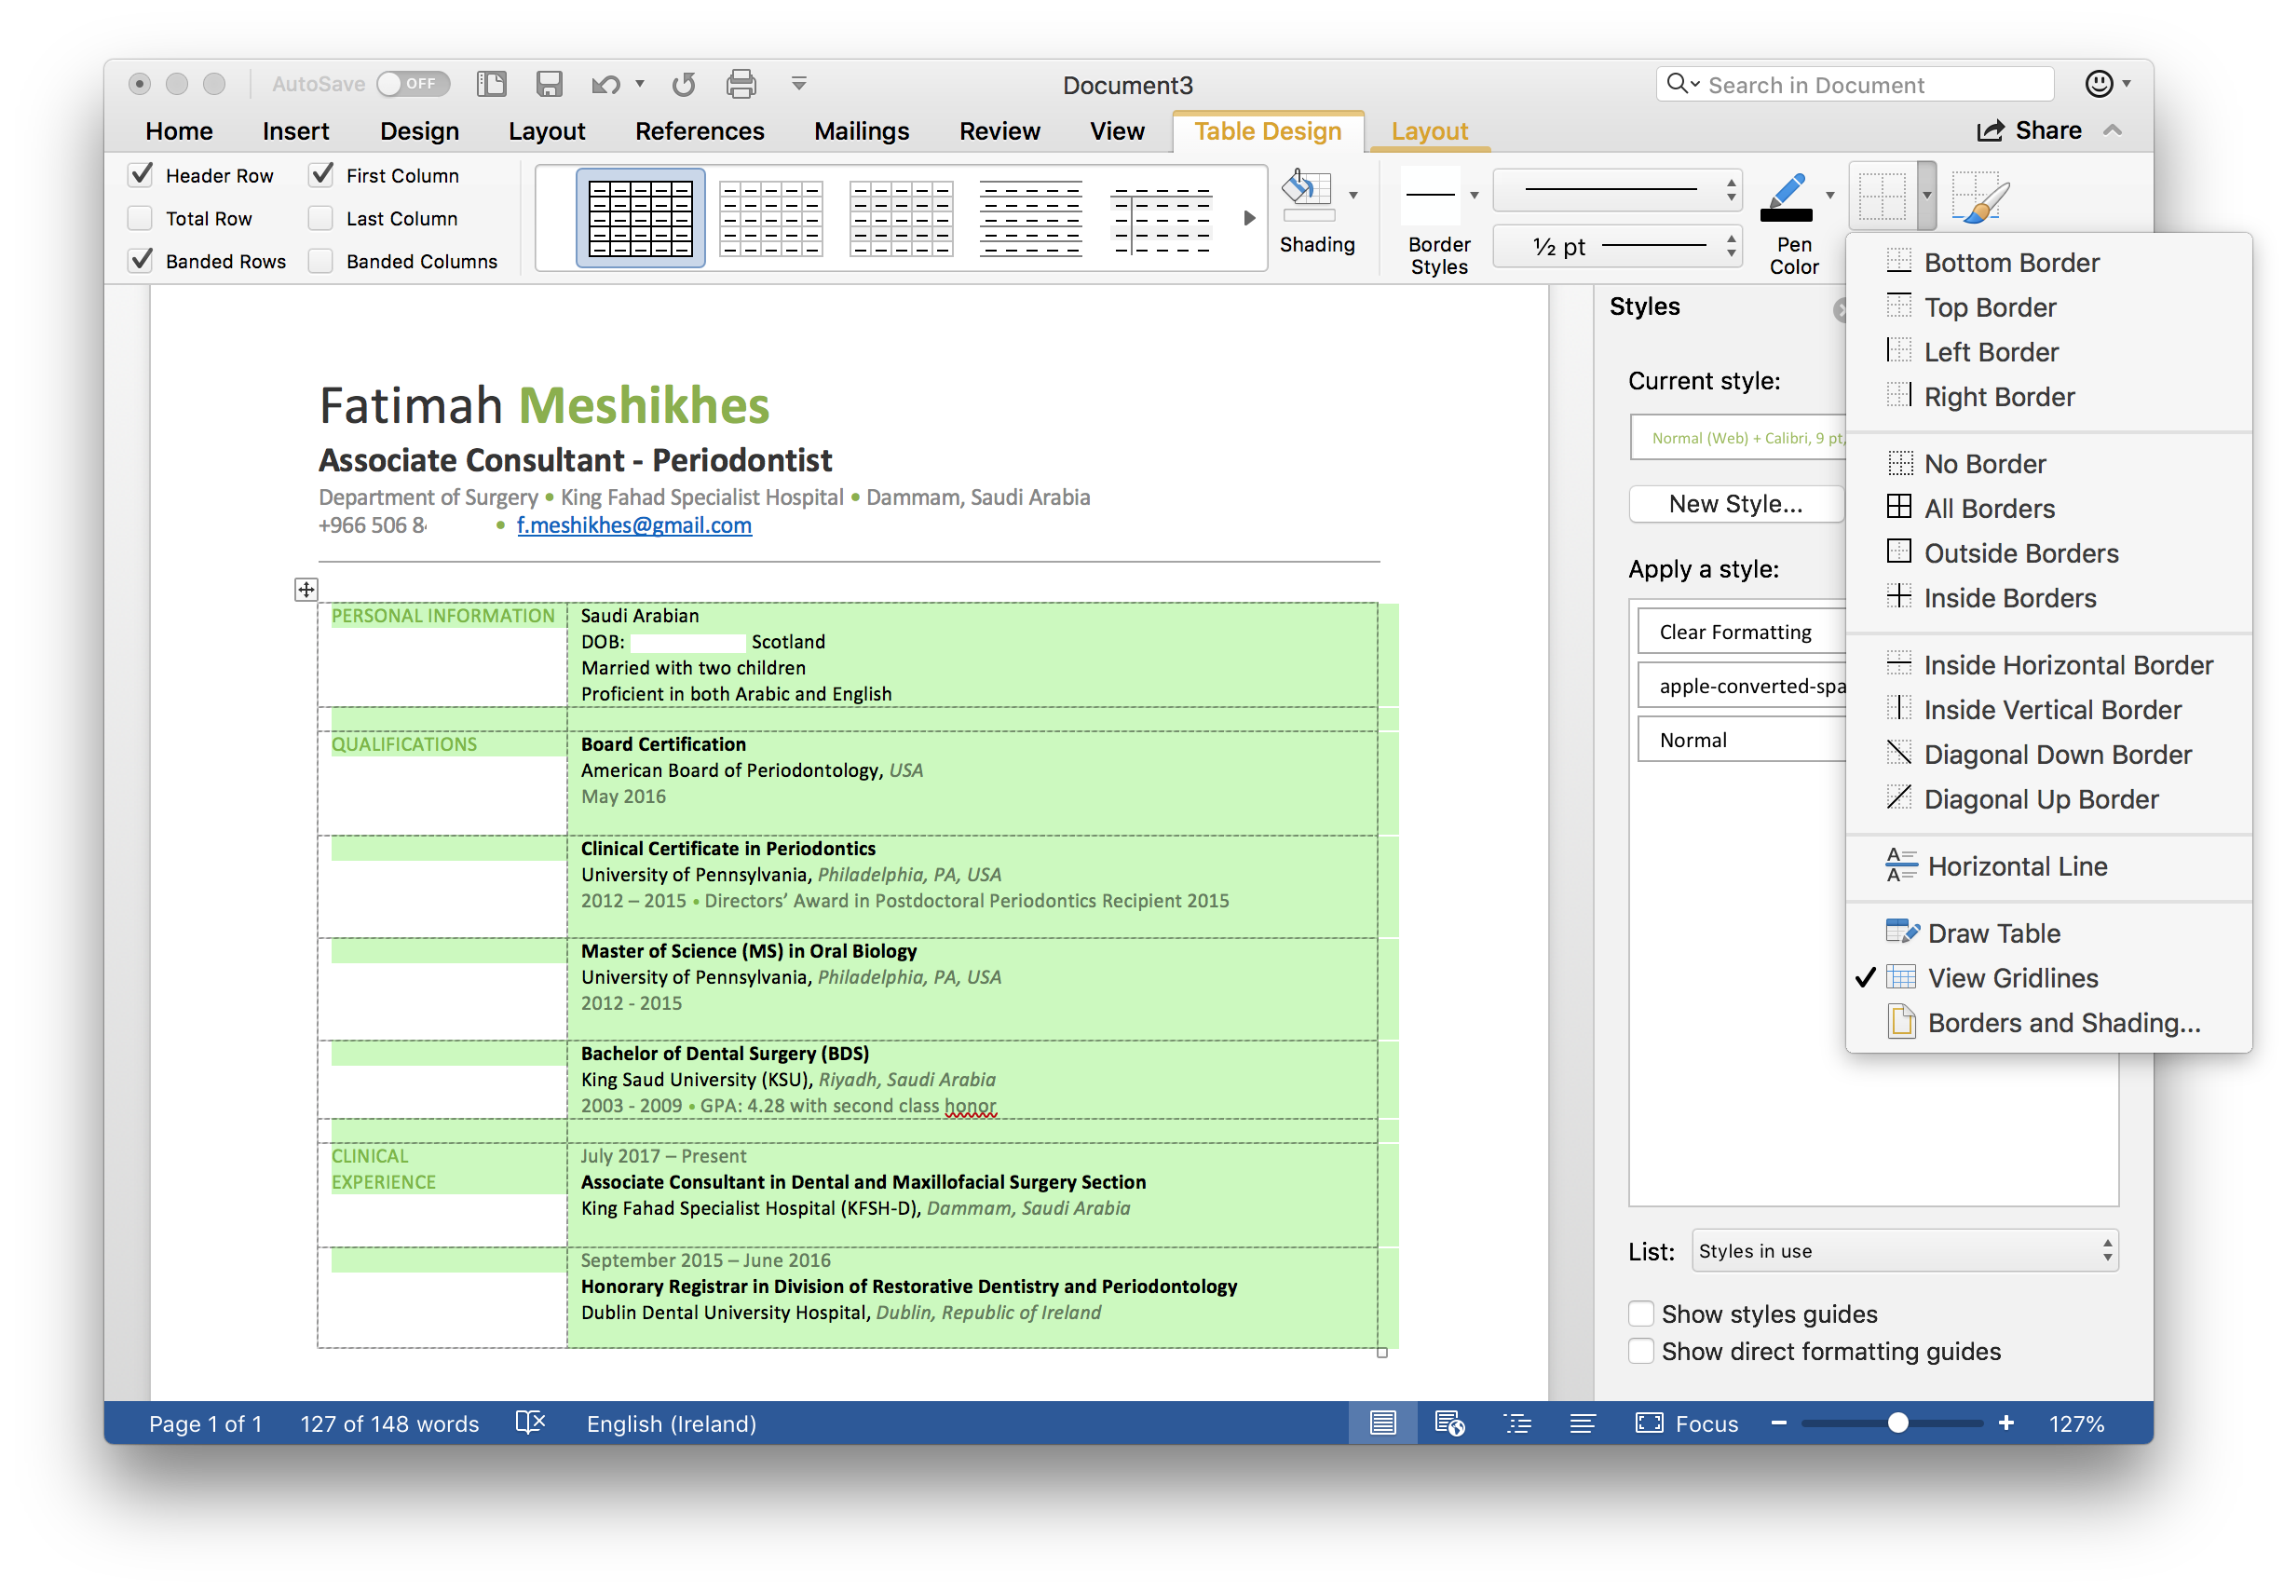Click the zoom slider handle
This screenshot has height=1593, width=2284.
(1897, 1423)
